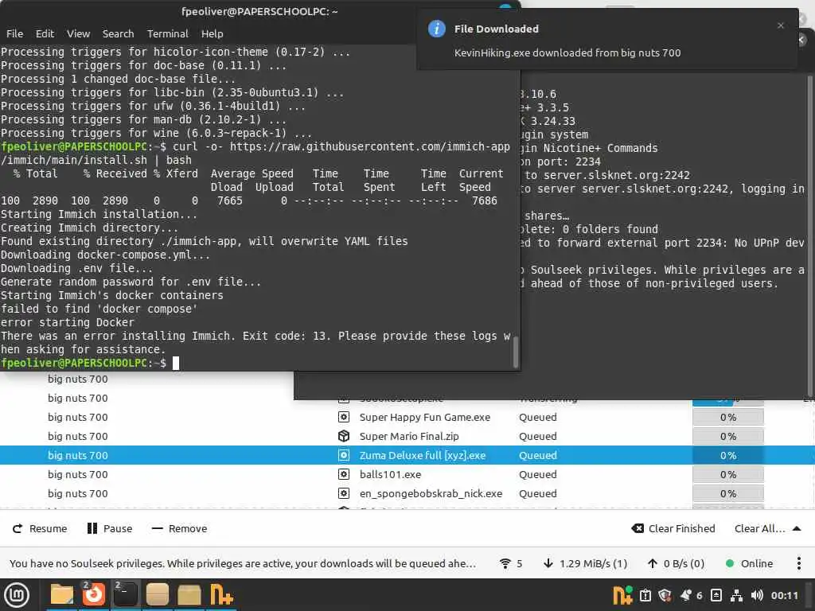
Task: Open the Edit menu in the terminal
Action: click(45, 33)
